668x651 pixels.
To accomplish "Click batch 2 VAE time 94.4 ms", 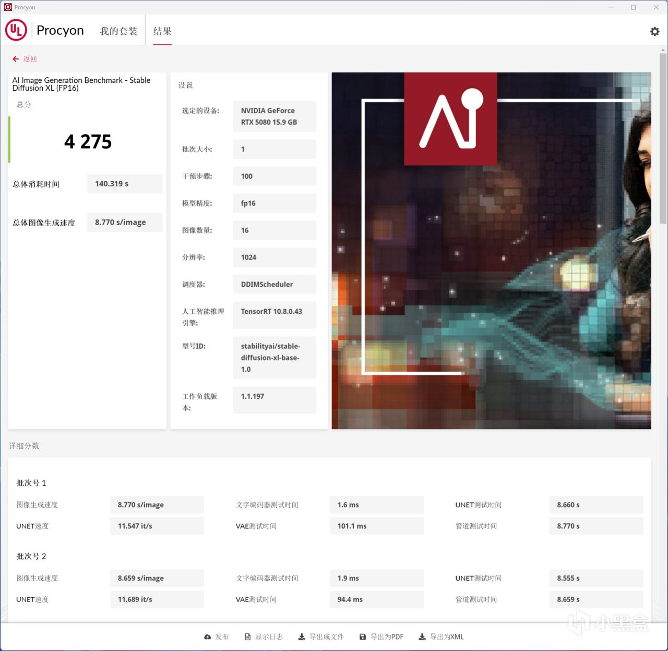I will pyautogui.click(x=377, y=600).
